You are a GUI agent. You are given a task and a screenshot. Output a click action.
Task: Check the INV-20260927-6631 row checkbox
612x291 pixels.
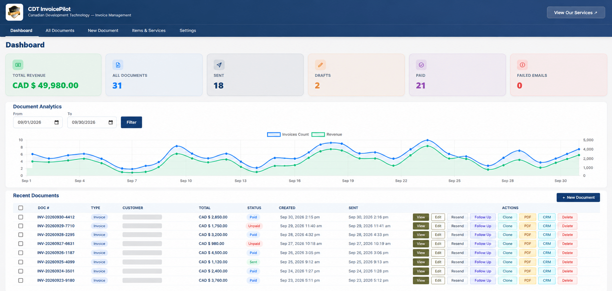point(21,244)
